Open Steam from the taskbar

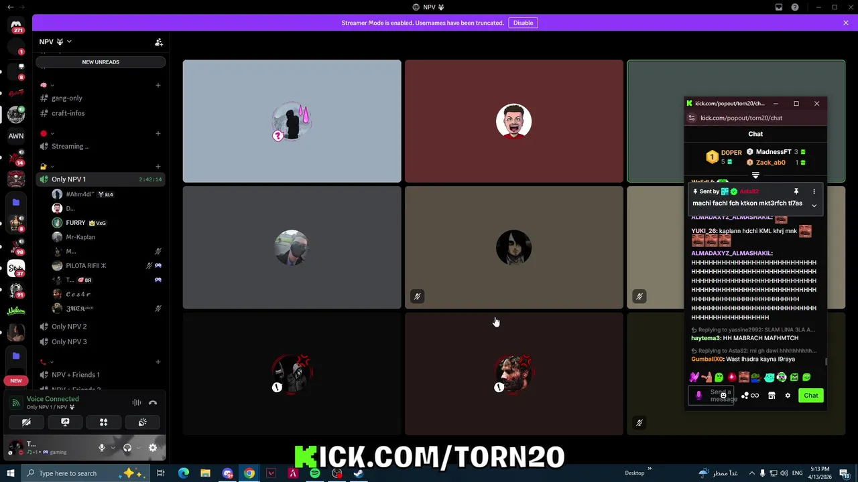(359, 473)
